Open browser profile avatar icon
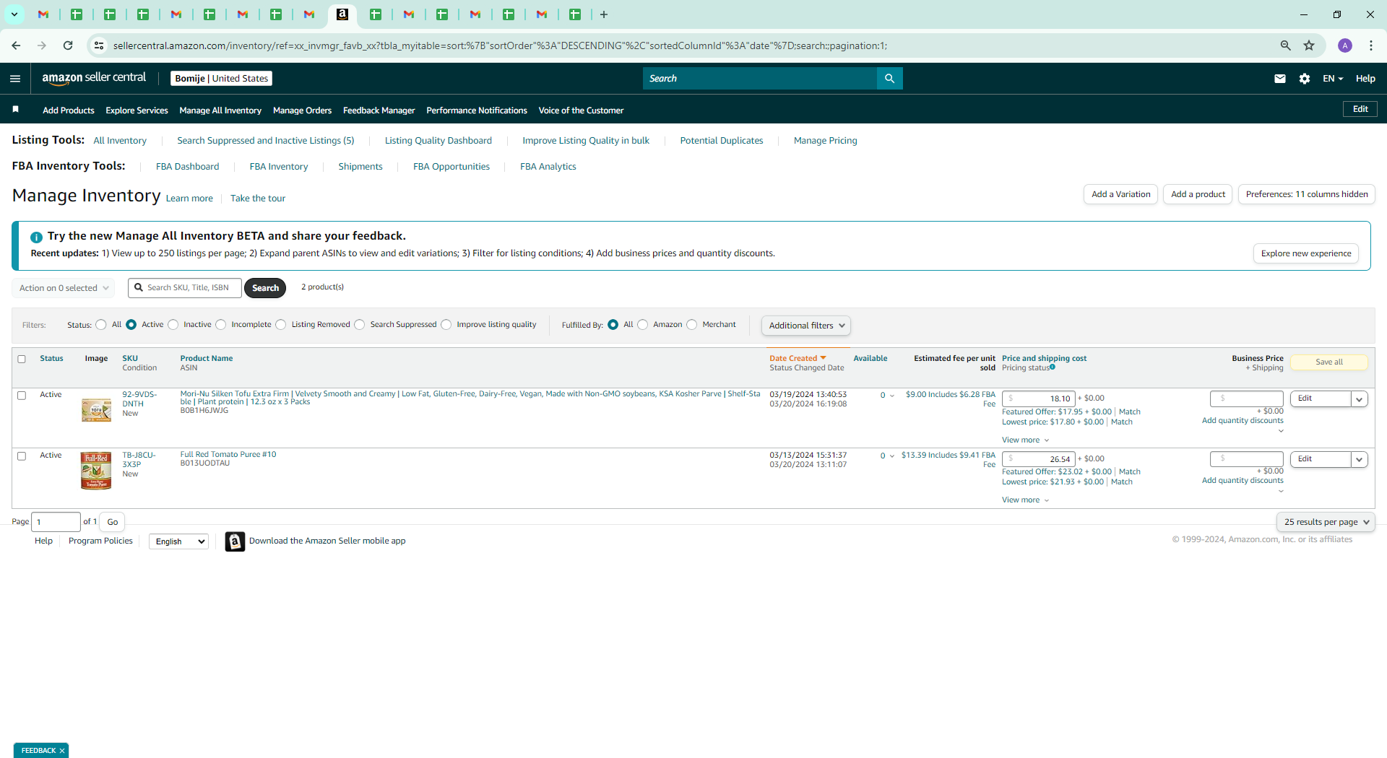 coord(1345,45)
